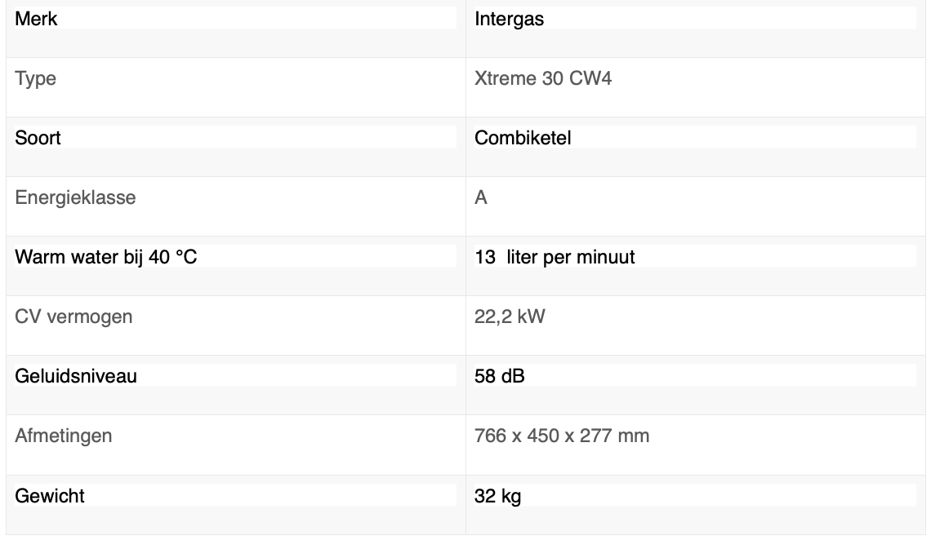Click the Afmetingen label
The image size is (931, 540).
[x=64, y=436]
